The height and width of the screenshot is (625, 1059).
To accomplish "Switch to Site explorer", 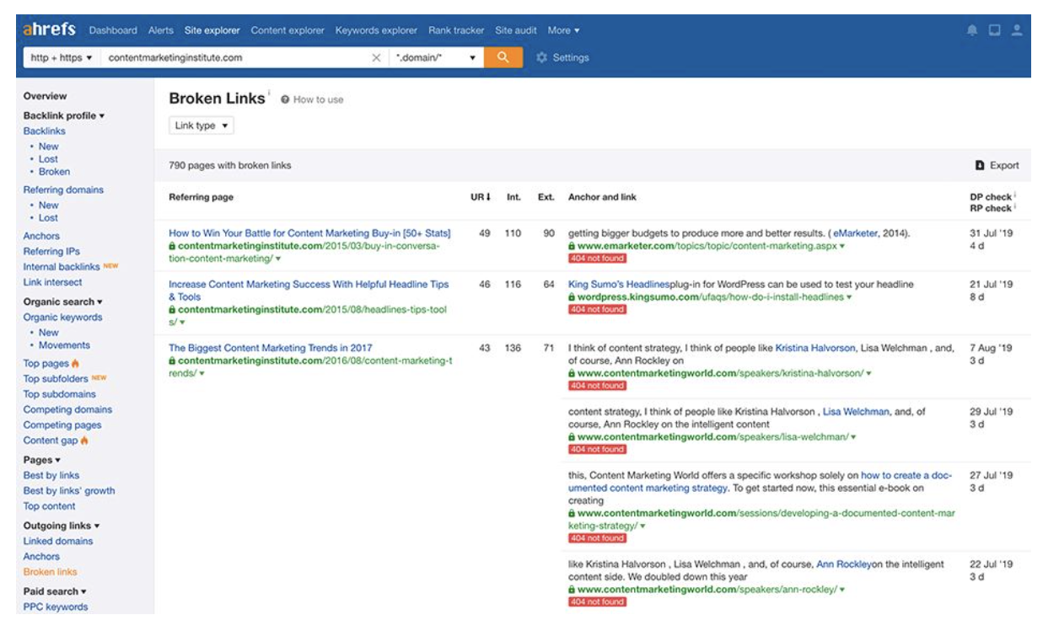I will point(212,30).
